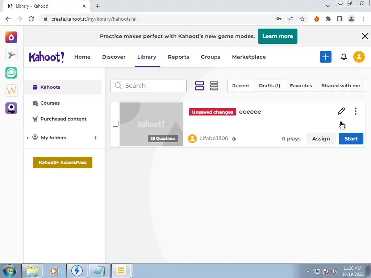Open Kahoots in the sidebar
This screenshot has height=278, width=371.
tap(63, 87)
